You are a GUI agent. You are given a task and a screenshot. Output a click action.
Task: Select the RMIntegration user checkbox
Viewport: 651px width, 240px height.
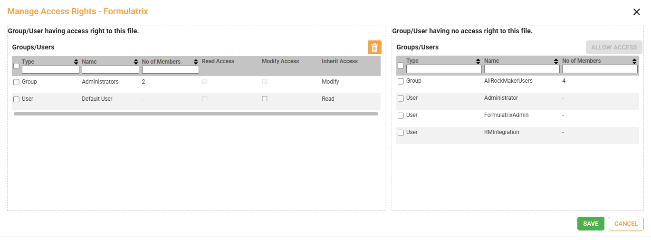point(401,133)
